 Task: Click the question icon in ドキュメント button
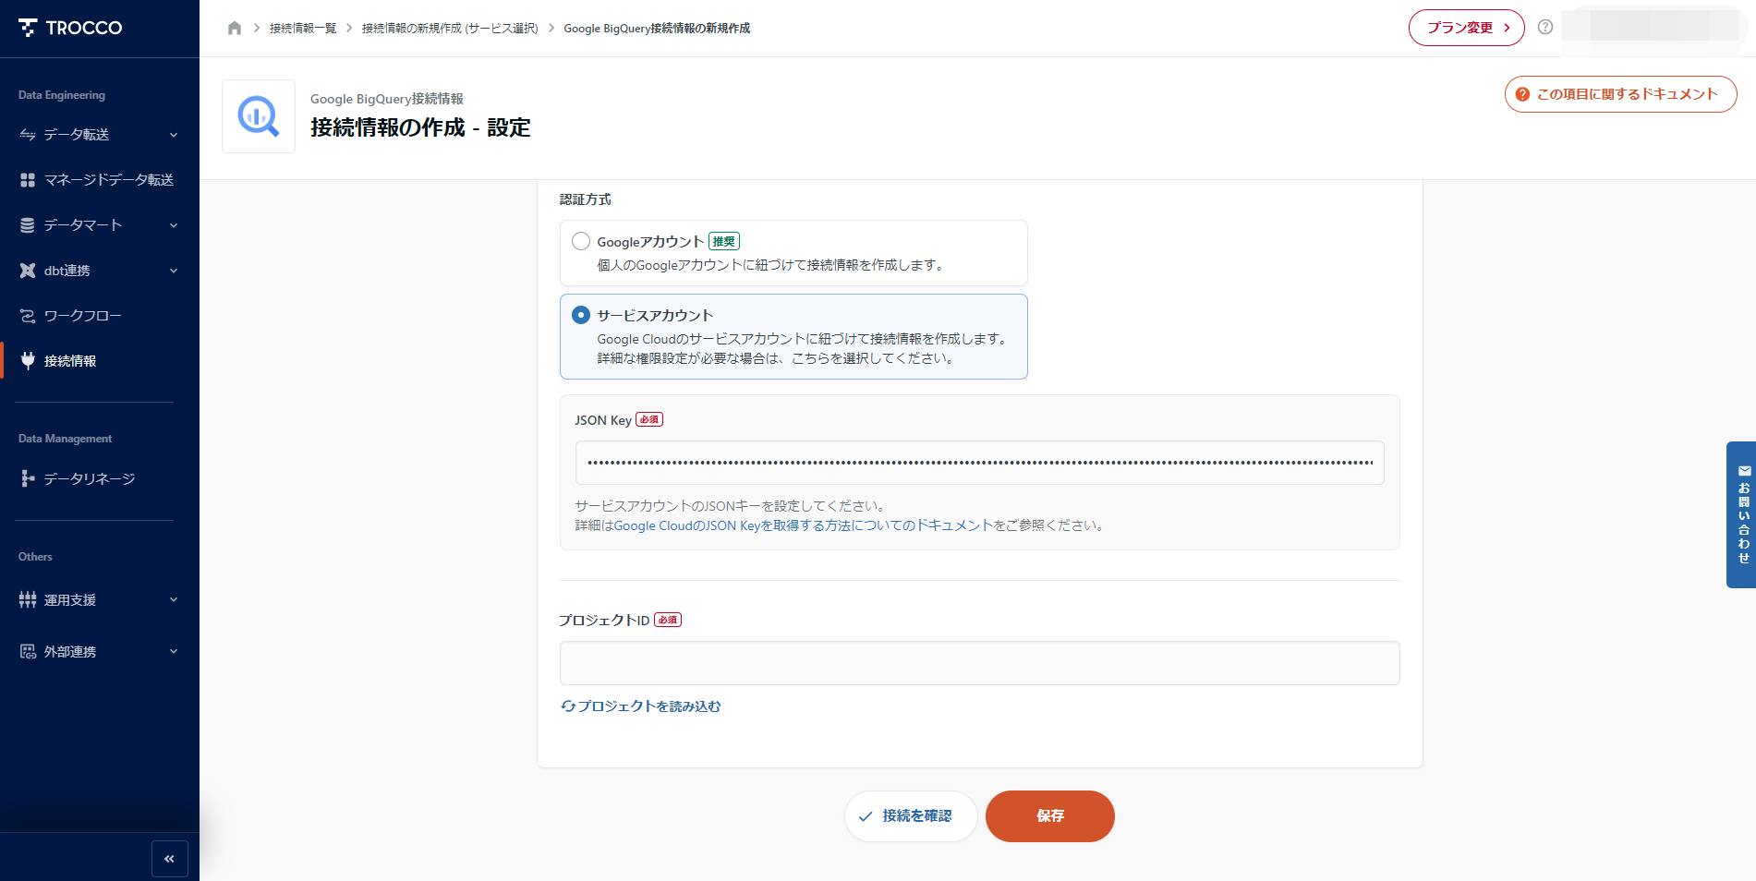[x=1522, y=94]
